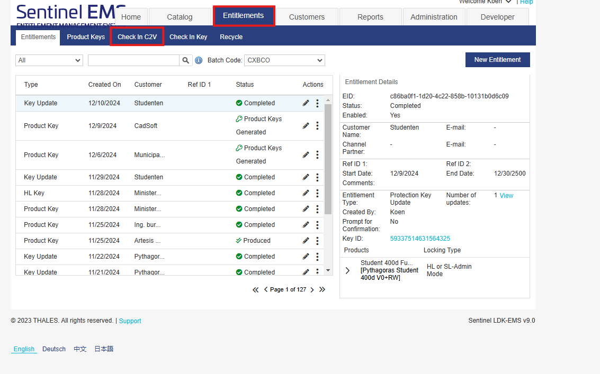Open the All filter dropdown

click(49, 60)
